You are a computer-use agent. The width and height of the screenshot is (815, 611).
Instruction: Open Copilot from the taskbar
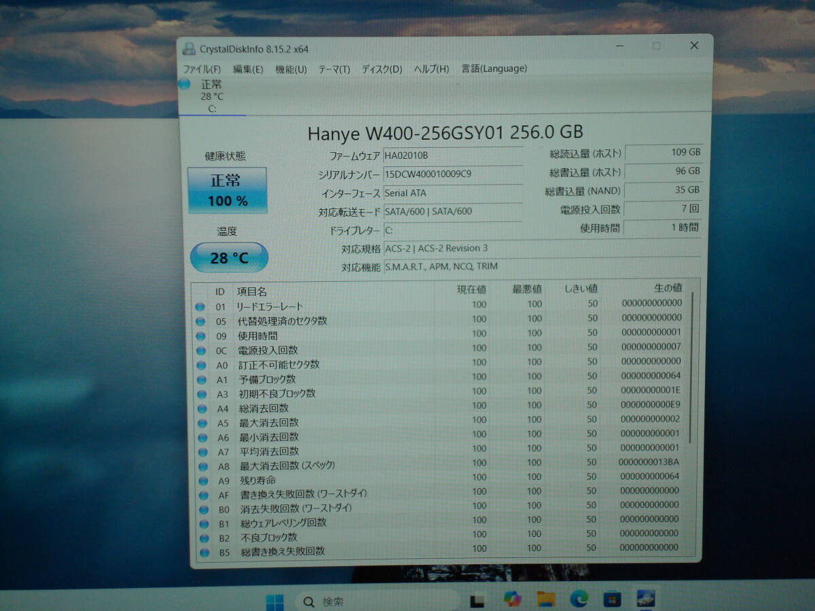(512, 599)
